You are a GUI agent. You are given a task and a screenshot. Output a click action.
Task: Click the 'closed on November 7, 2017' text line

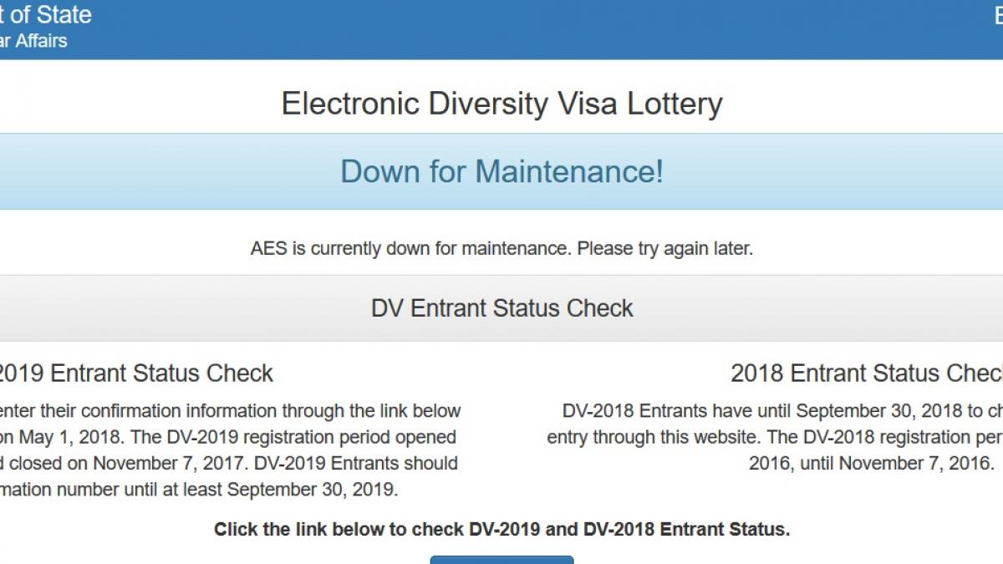[x=227, y=463]
